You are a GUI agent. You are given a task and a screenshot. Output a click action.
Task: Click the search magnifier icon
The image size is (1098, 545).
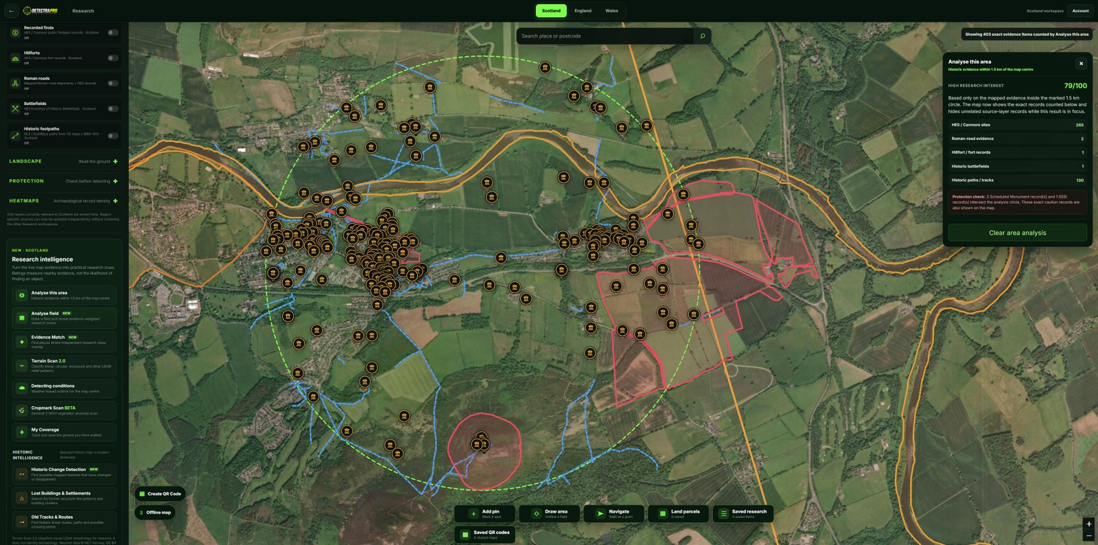tap(702, 36)
